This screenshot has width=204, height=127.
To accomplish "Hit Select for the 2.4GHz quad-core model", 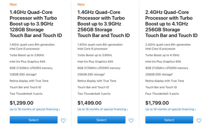I will coord(169,120).
